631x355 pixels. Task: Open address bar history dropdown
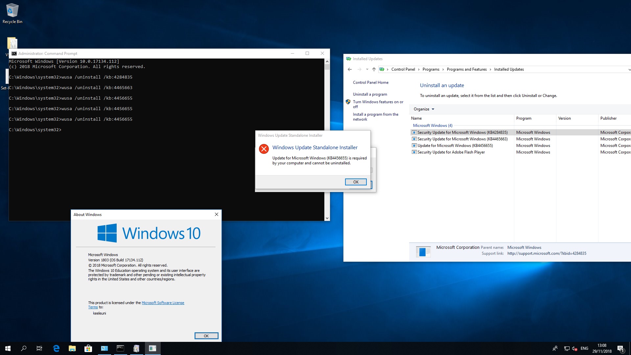point(629,69)
